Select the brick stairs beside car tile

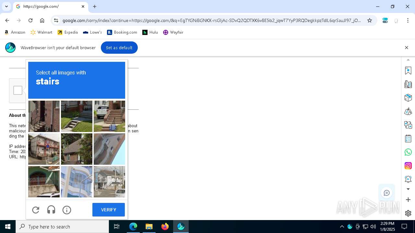(109, 116)
